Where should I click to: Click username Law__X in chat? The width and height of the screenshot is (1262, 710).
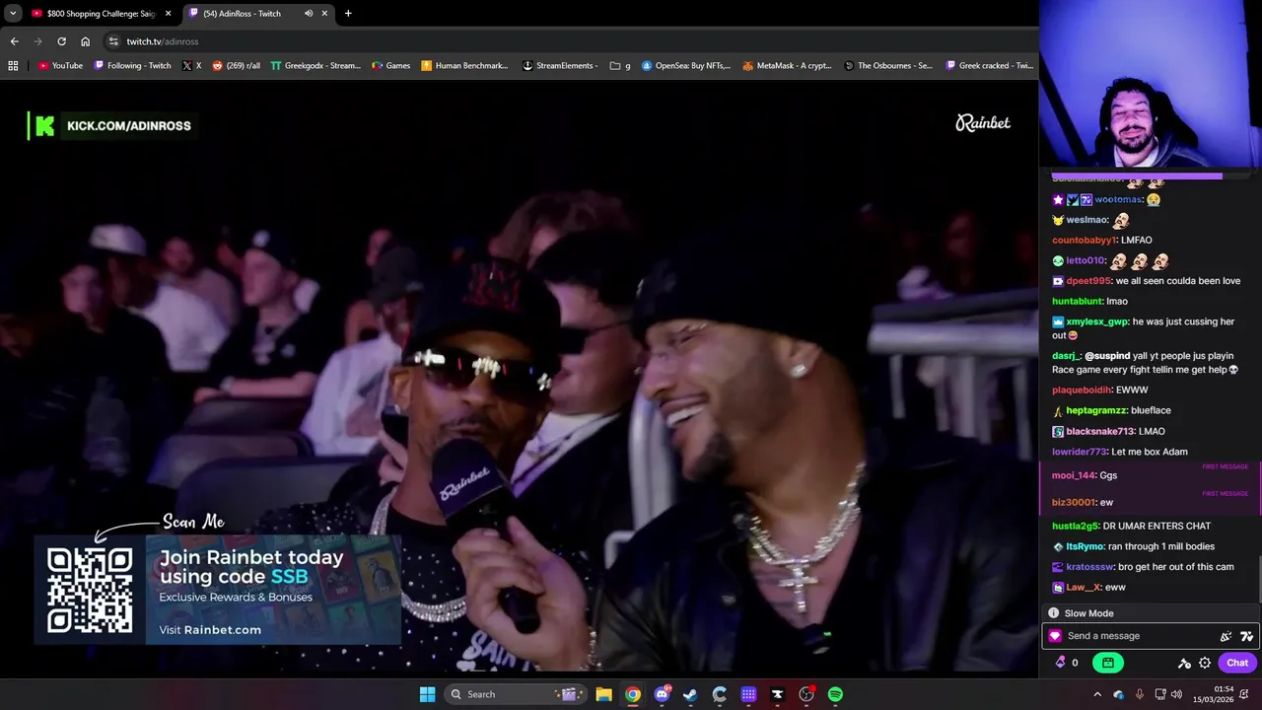coord(1082,588)
